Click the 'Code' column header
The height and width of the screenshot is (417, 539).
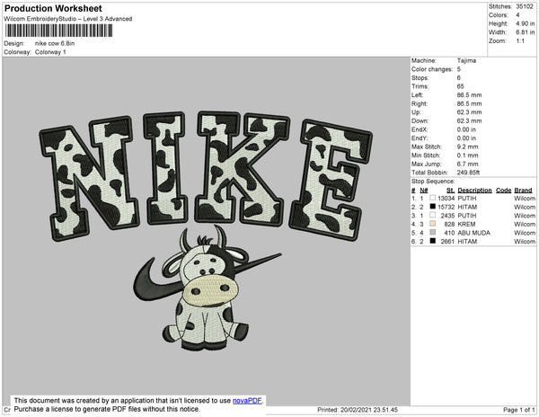click(504, 191)
